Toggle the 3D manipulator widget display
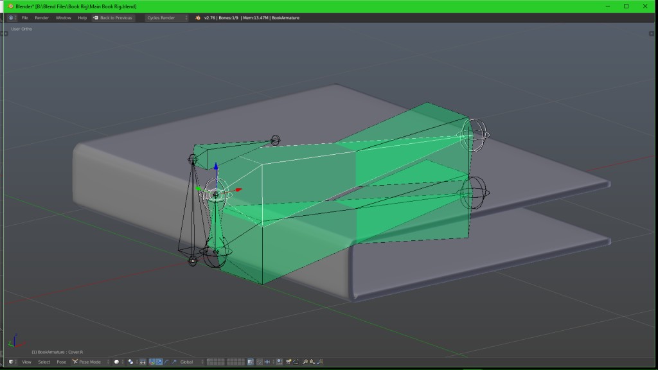658x370 pixels. click(x=152, y=362)
